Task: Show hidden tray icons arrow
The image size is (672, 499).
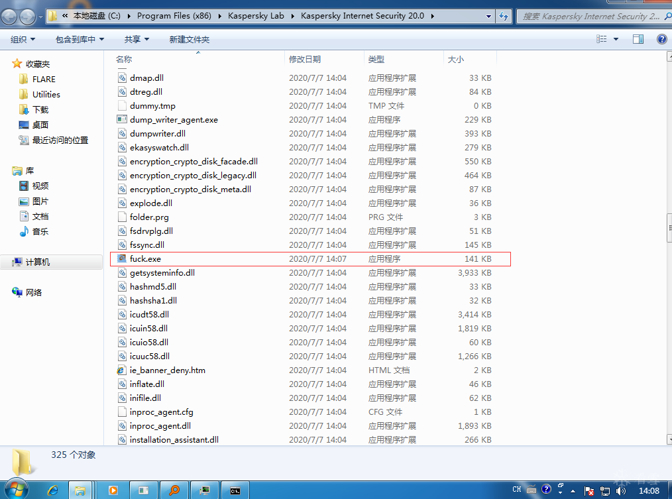Action: click(x=573, y=491)
